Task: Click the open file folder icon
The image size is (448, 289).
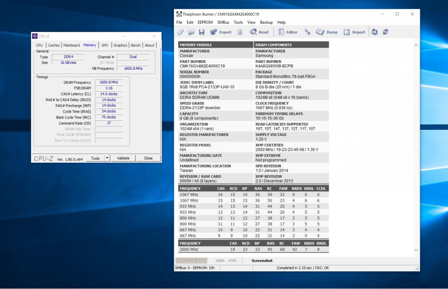Action: click(191, 32)
